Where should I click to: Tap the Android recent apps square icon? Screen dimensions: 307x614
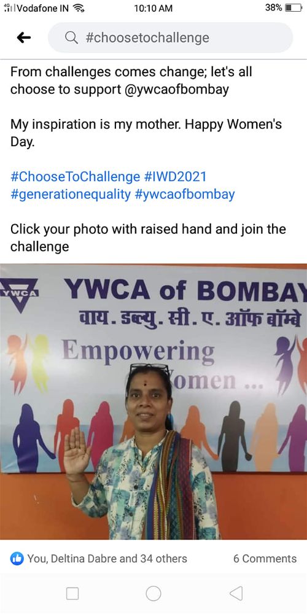coord(72,593)
